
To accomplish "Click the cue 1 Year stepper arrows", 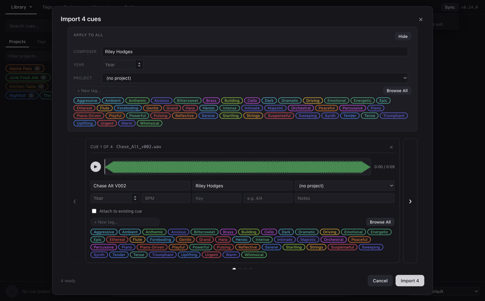I will coord(135,198).
